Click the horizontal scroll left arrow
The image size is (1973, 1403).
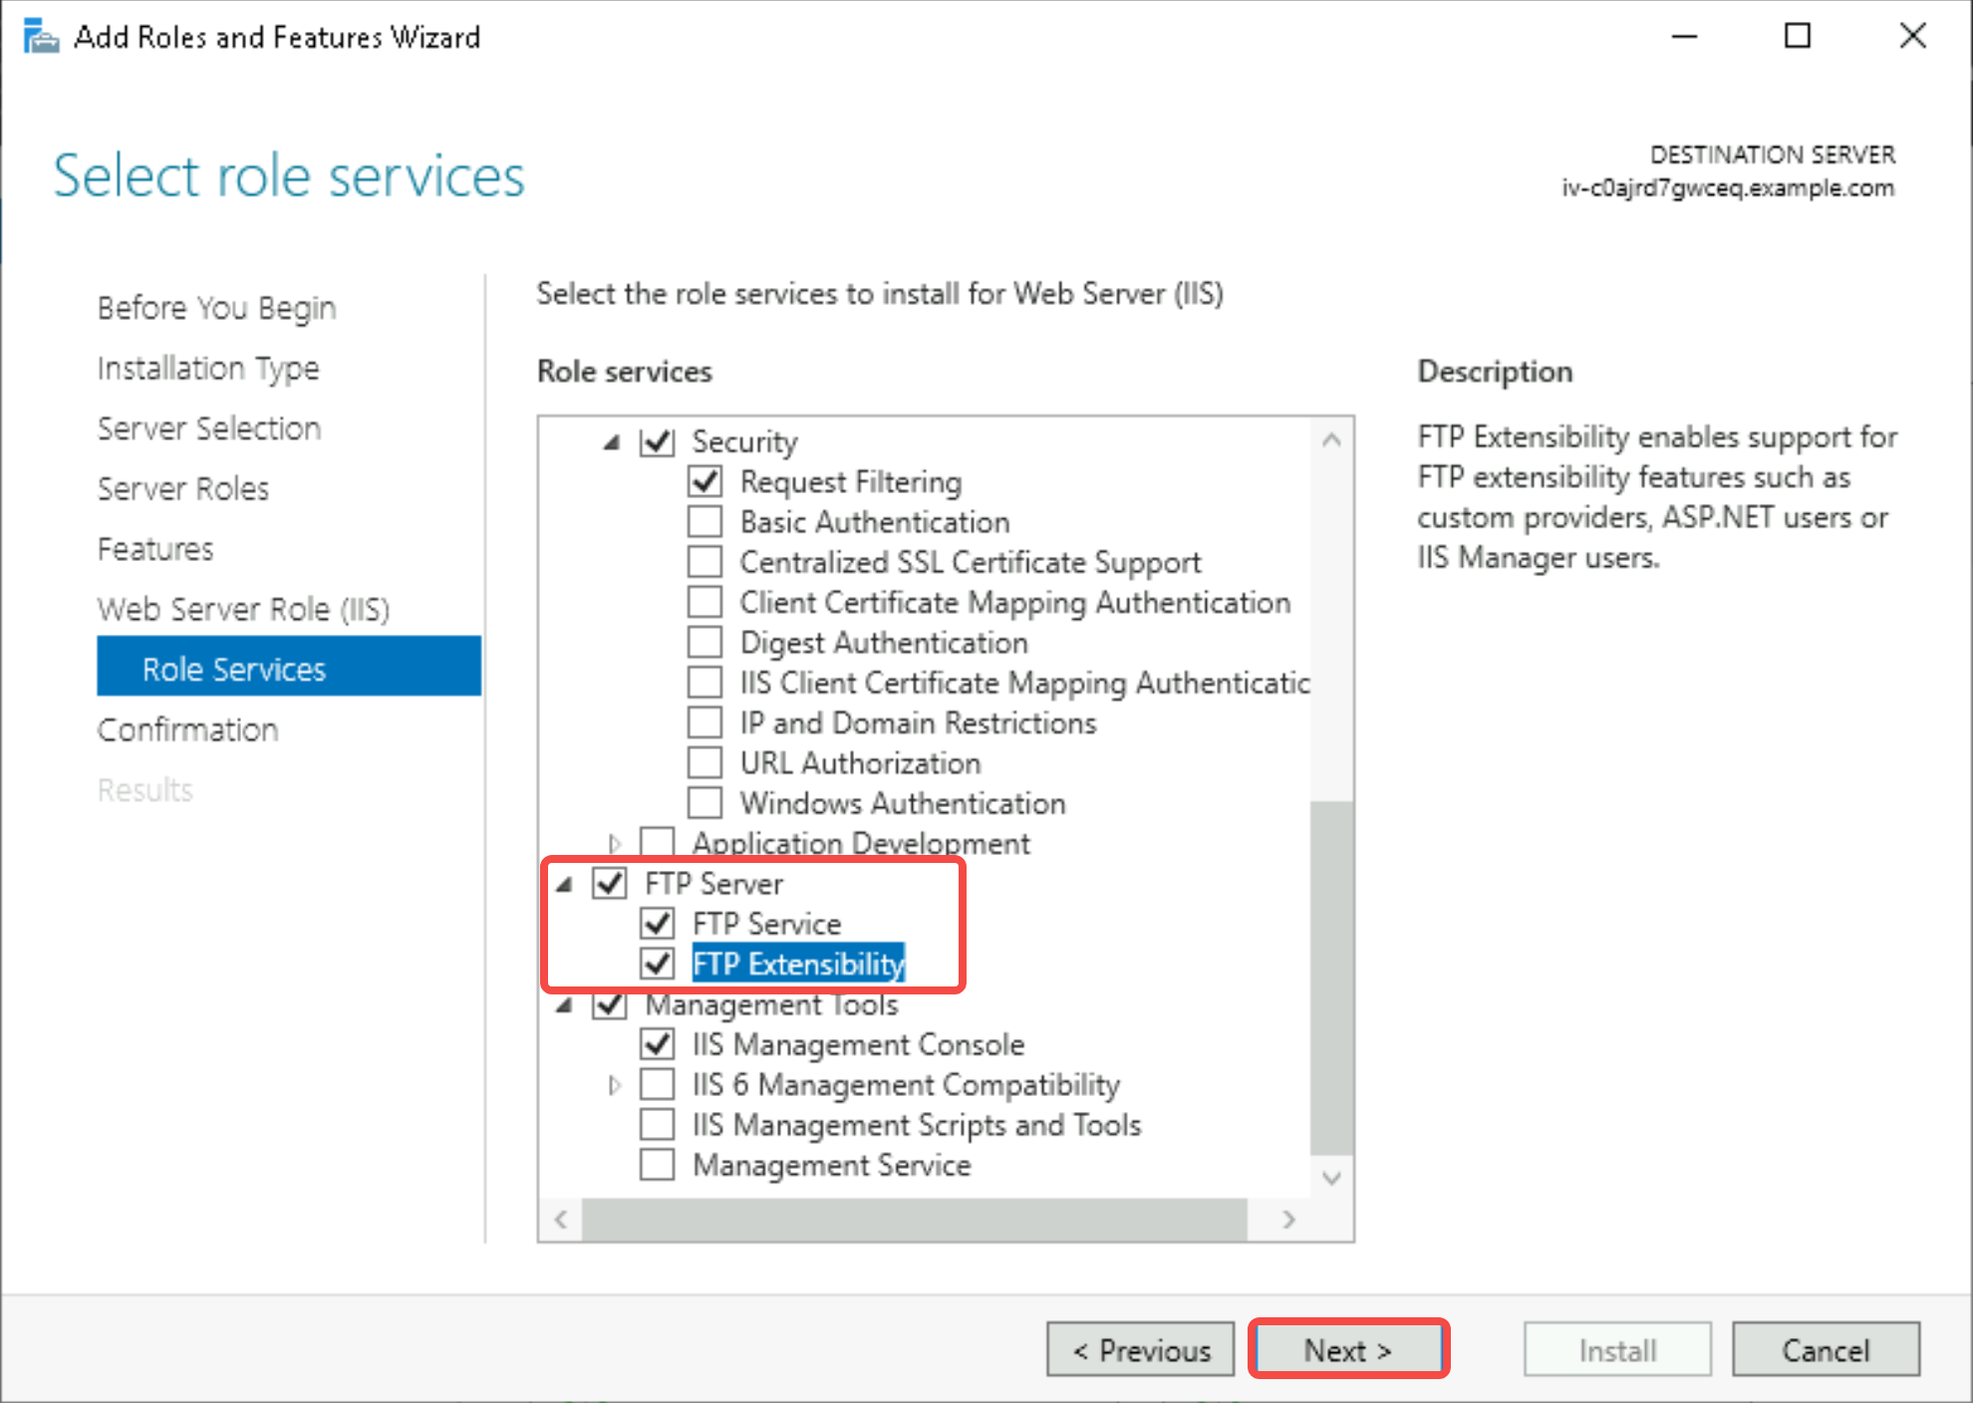tap(561, 1220)
